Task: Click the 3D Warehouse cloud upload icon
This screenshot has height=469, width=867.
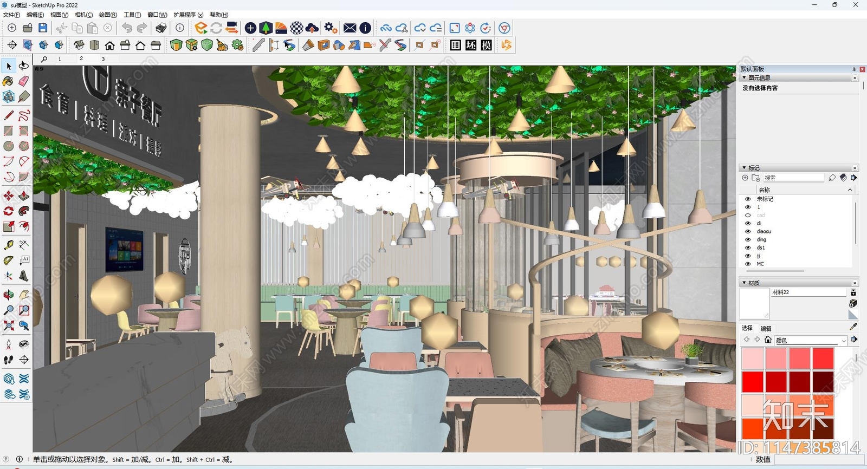Action: click(x=312, y=28)
